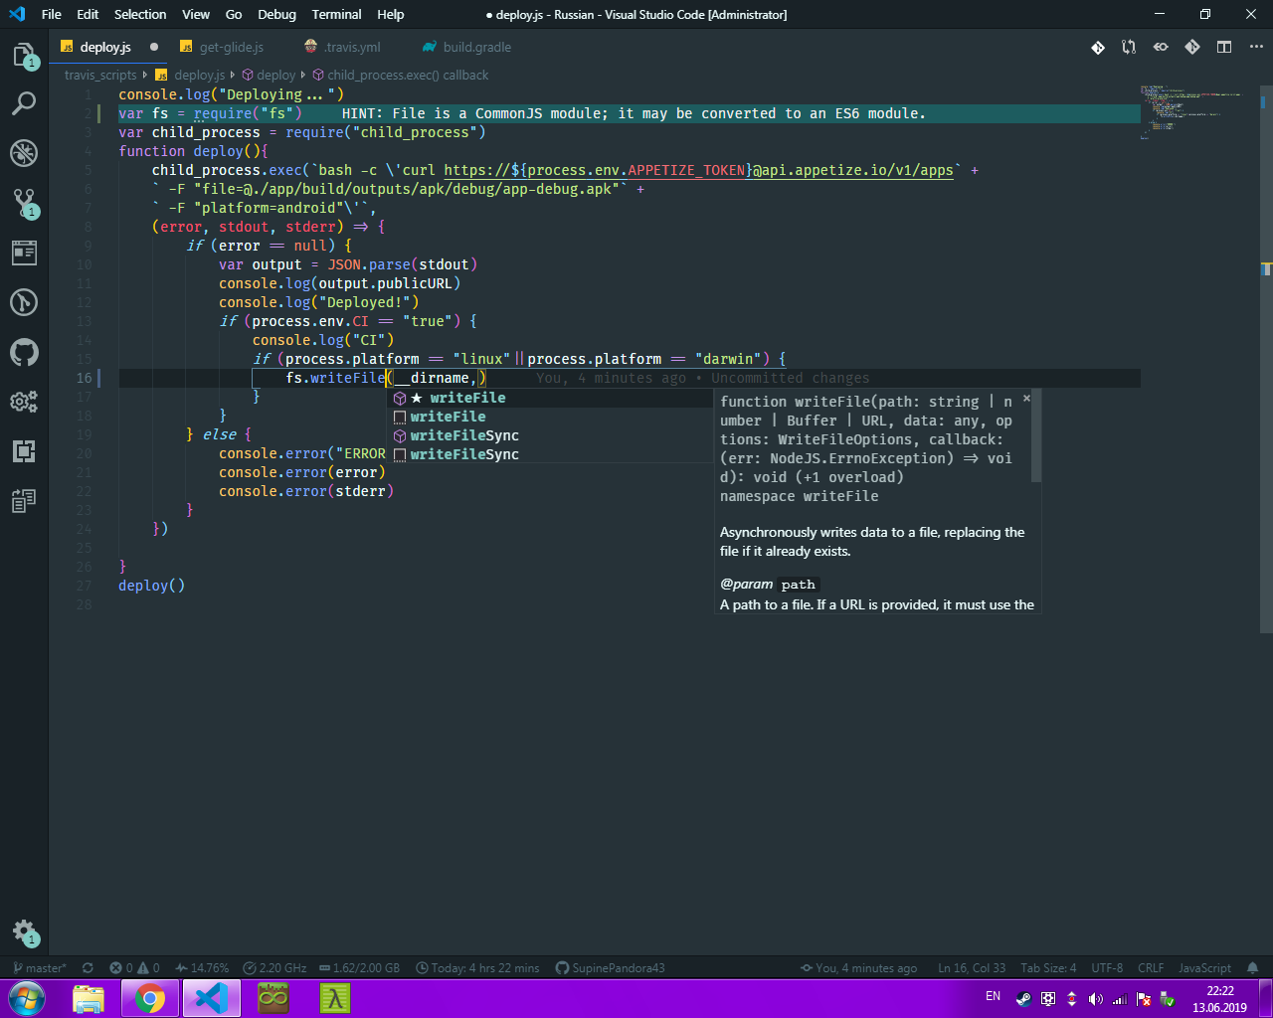Screen dimensions: 1273x1018
Task: Open the More Actions ellipsis menu
Action: point(1256,47)
